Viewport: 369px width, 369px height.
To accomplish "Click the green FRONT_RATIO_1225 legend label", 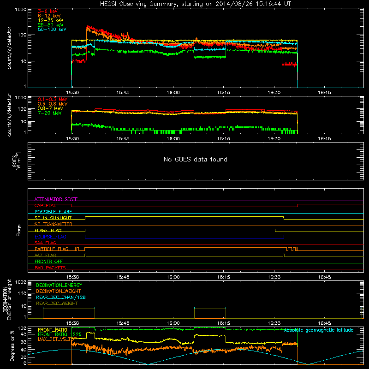I will coord(60,334).
